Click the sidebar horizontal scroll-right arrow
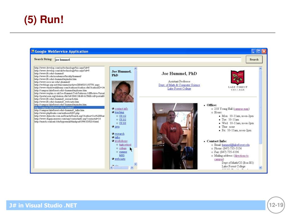The height and width of the screenshot is (216, 289). coord(132,168)
